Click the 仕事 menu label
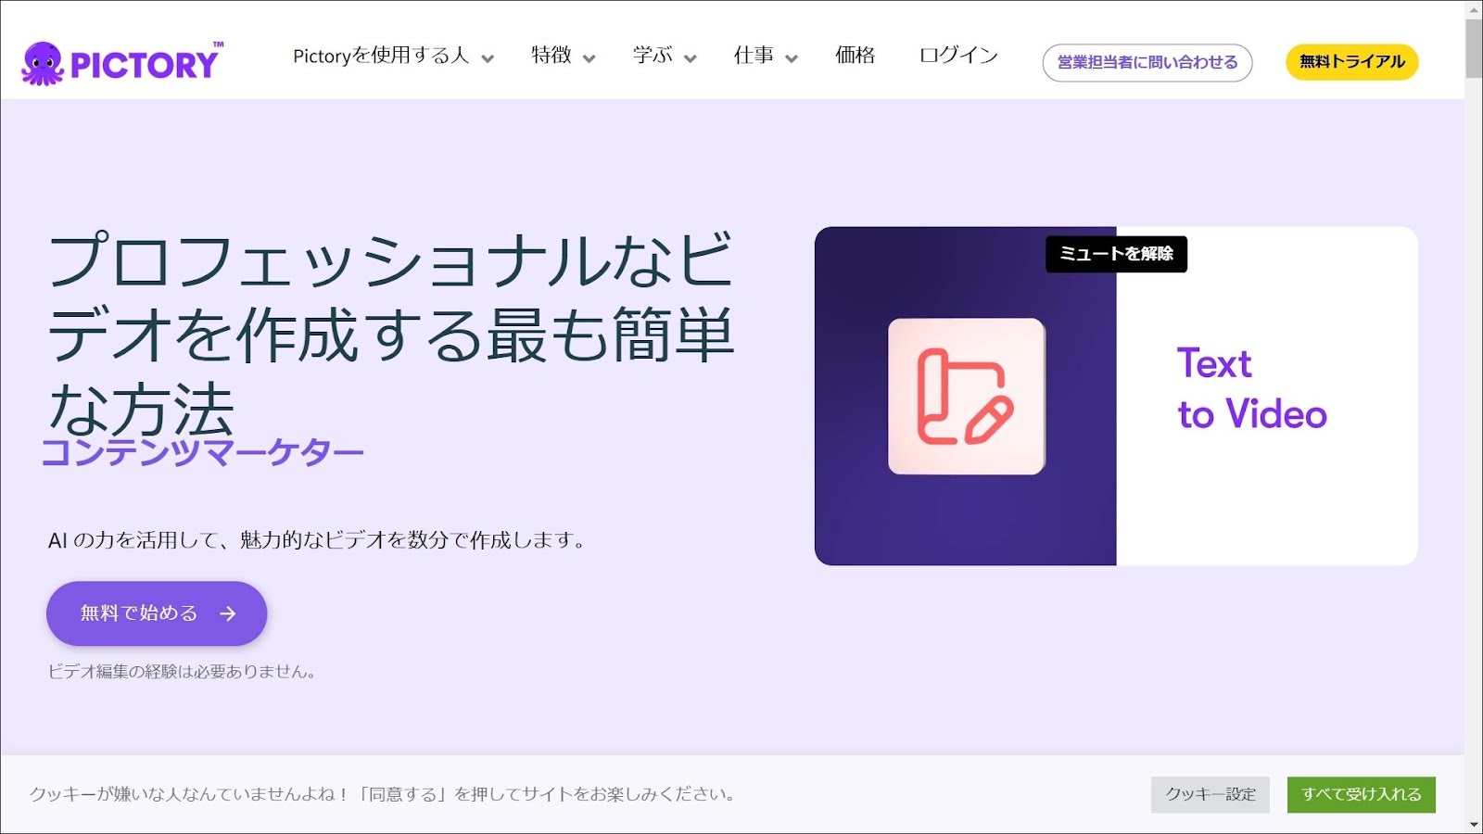Screen dimensions: 1483x834 (x=754, y=56)
